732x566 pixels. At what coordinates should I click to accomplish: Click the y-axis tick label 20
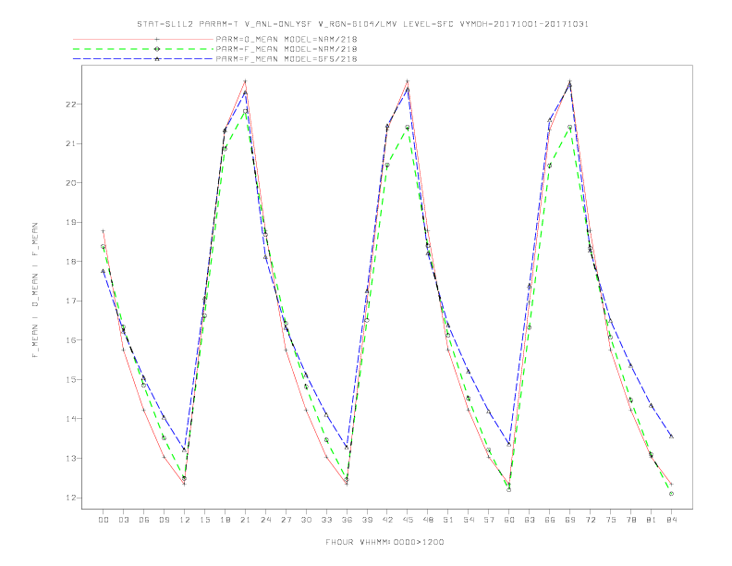tap(71, 182)
